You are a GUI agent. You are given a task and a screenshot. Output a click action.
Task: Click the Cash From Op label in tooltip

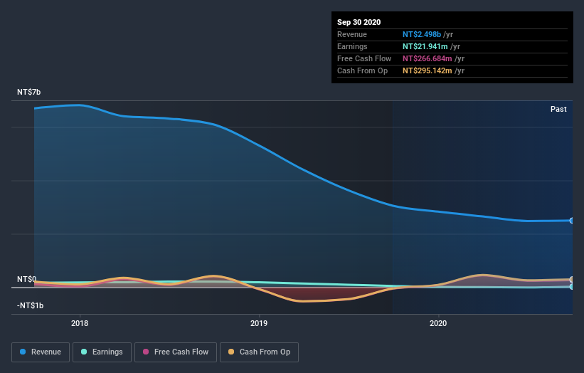point(362,70)
